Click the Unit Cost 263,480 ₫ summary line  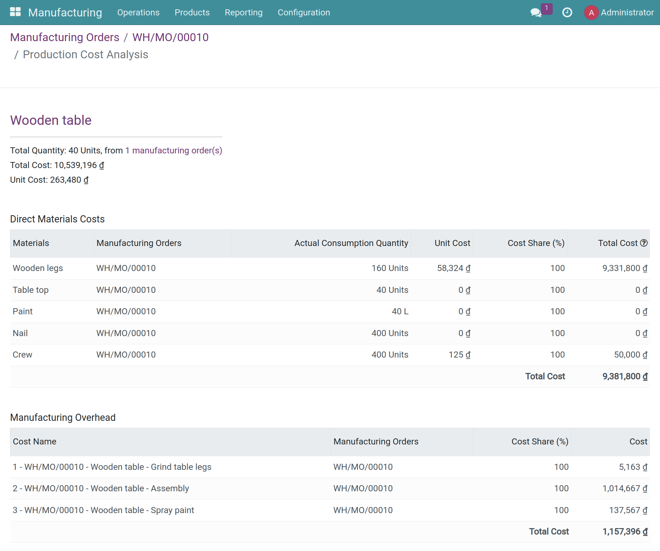49,180
